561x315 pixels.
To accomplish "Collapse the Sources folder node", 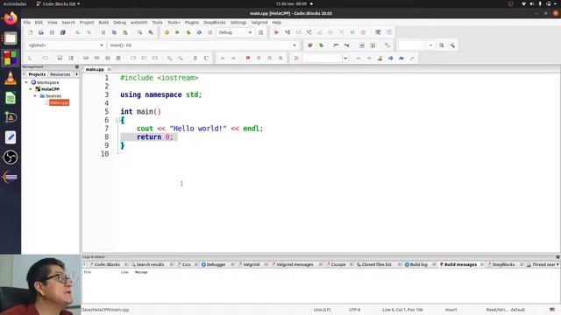I will 35,96.
